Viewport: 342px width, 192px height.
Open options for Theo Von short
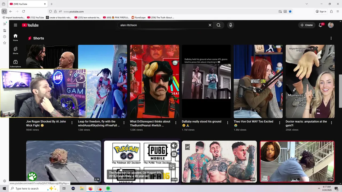tap(279, 123)
